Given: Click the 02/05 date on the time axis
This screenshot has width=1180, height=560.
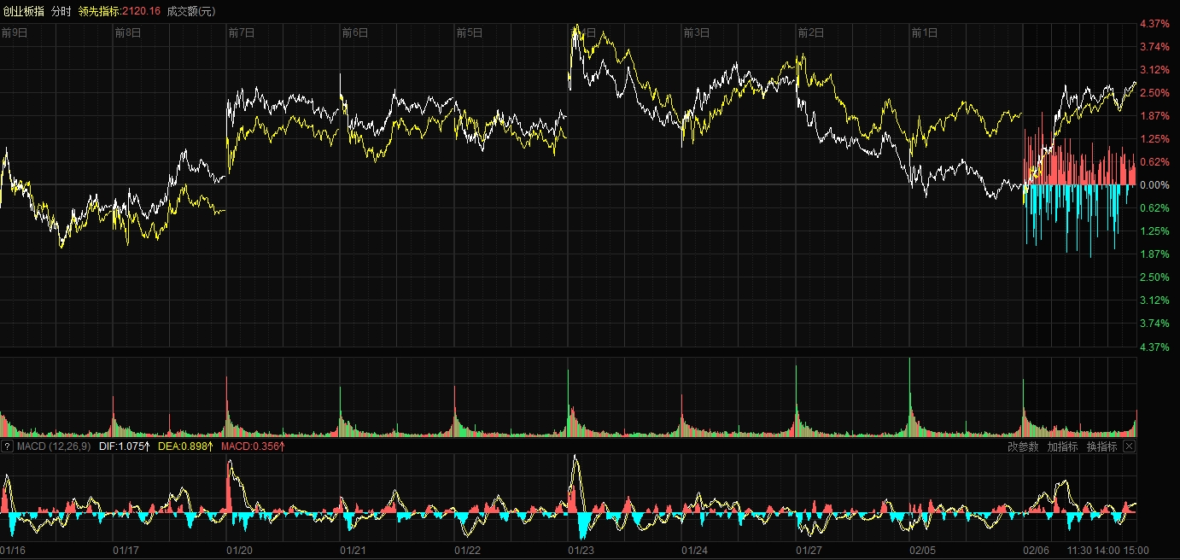Looking at the screenshot, I should pyautogui.click(x=923, y=551).
